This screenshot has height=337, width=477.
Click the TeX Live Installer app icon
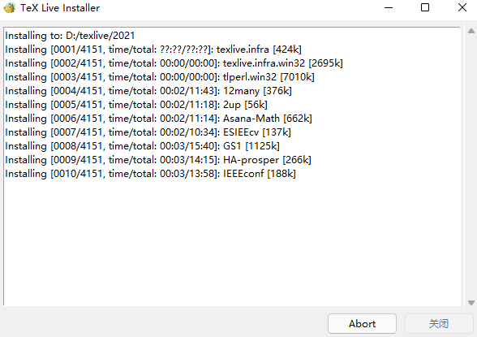point(10,7)
